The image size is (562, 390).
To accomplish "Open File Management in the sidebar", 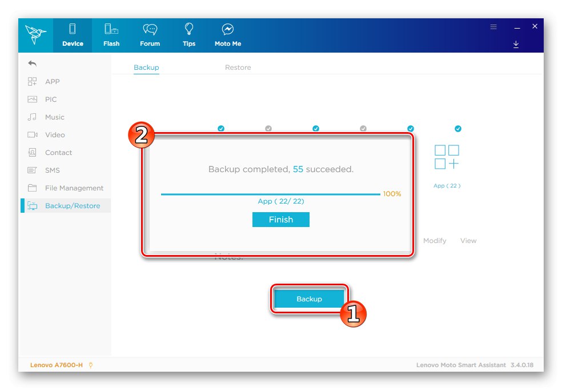I will point(66,188).
